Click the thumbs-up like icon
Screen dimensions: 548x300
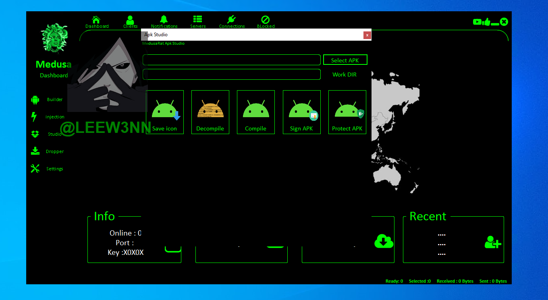487,22
